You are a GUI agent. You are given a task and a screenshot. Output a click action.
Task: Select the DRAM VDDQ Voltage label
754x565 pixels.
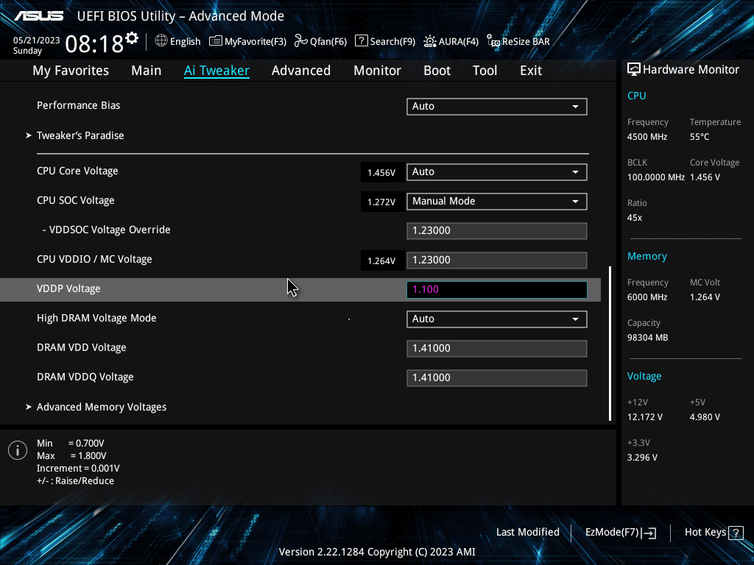coord(85,377)
